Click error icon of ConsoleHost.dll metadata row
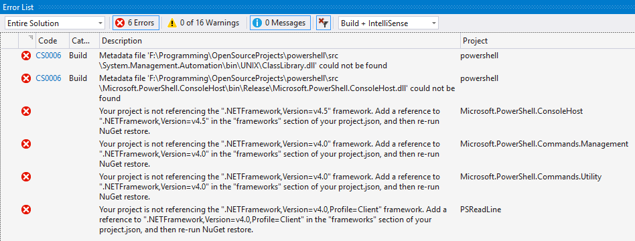Viewport: 635px width, 241px height. [x=26, y=78]
